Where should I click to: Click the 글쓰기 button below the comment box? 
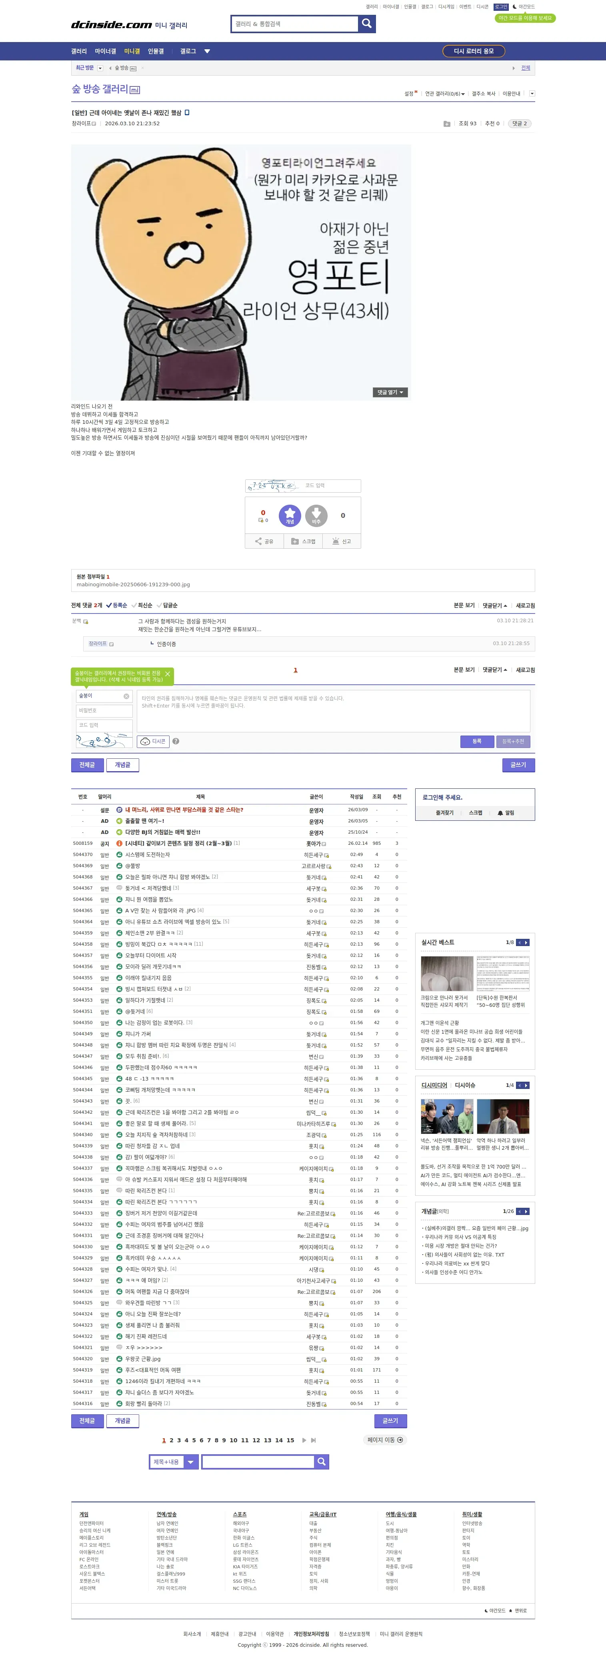tap(518, 765)
